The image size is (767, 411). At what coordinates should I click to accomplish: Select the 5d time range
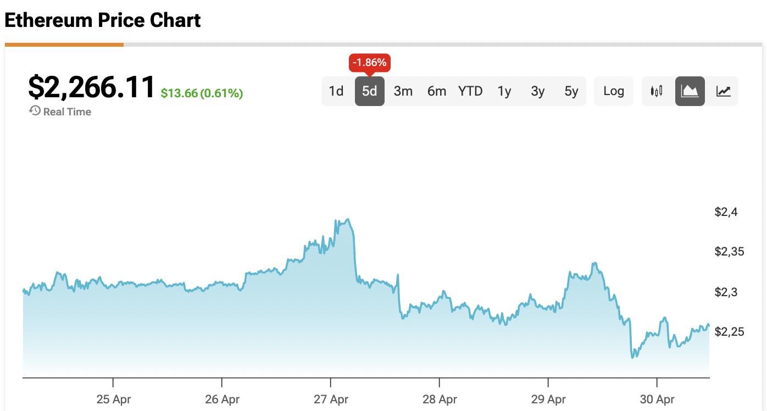point(370,91)
